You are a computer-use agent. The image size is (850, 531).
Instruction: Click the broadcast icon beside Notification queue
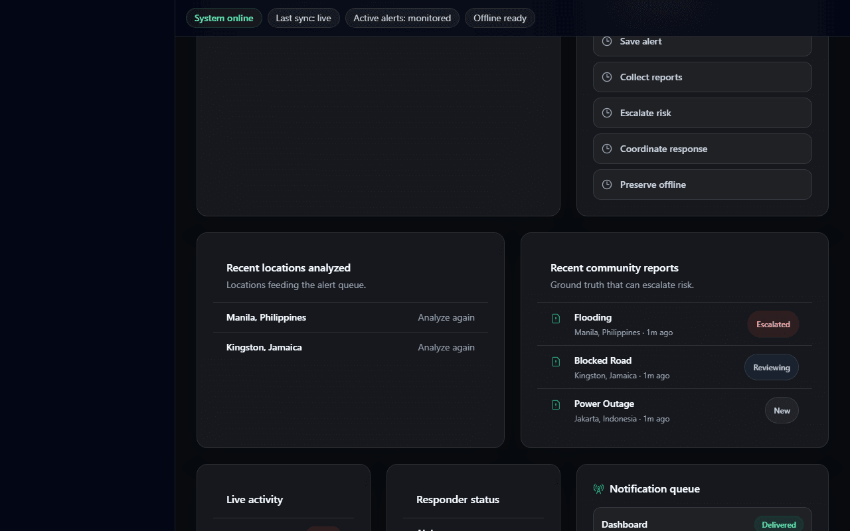click(x=598, y=489)
